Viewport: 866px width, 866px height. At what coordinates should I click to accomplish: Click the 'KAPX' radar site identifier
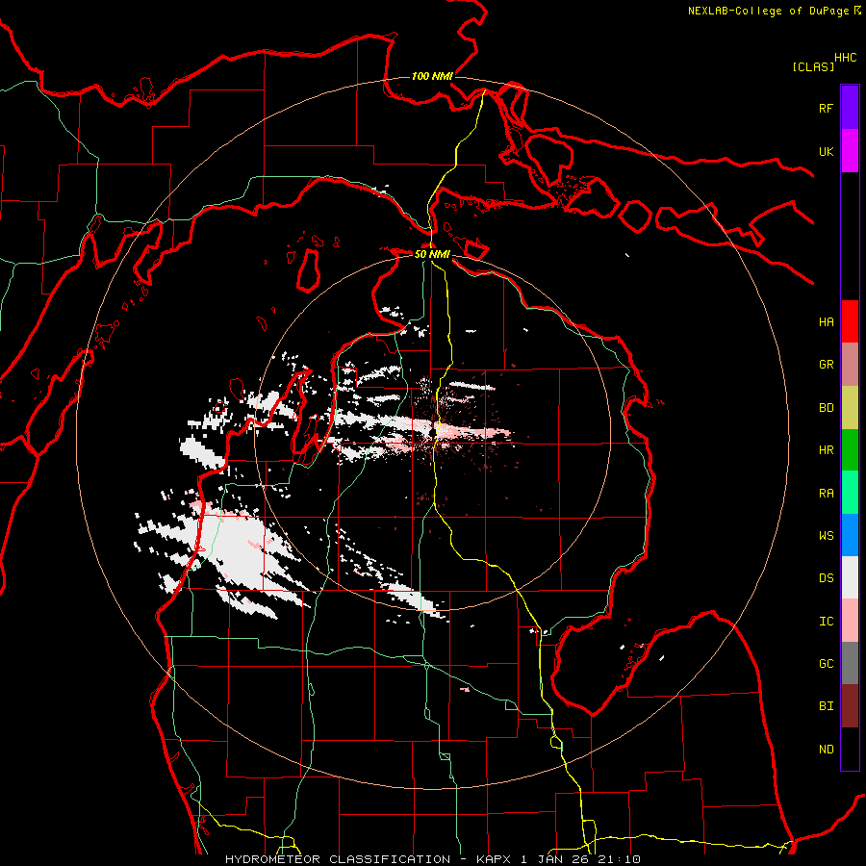[x=495, y=859]
